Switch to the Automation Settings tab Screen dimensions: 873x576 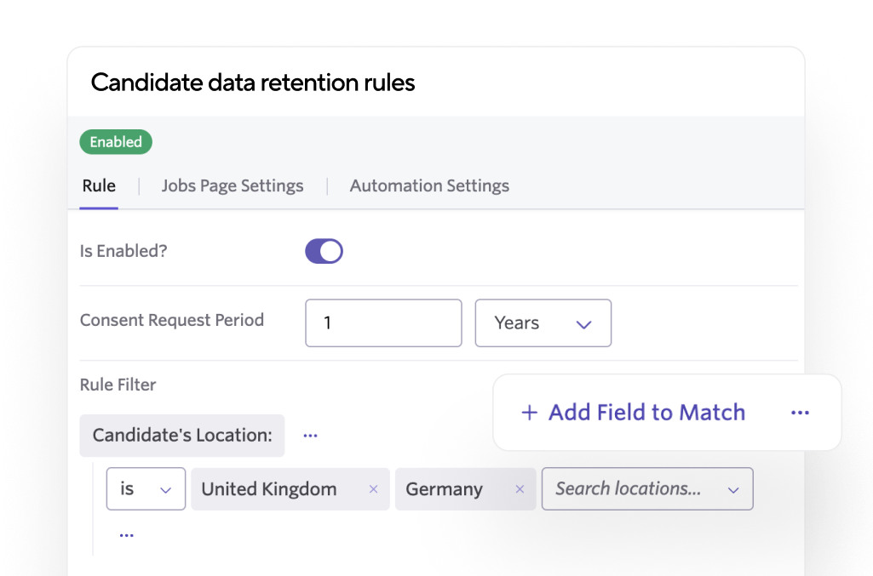coord(428,185)
